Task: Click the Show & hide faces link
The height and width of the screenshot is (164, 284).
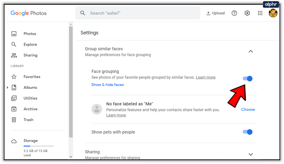Action: click(x=107, y=85)
